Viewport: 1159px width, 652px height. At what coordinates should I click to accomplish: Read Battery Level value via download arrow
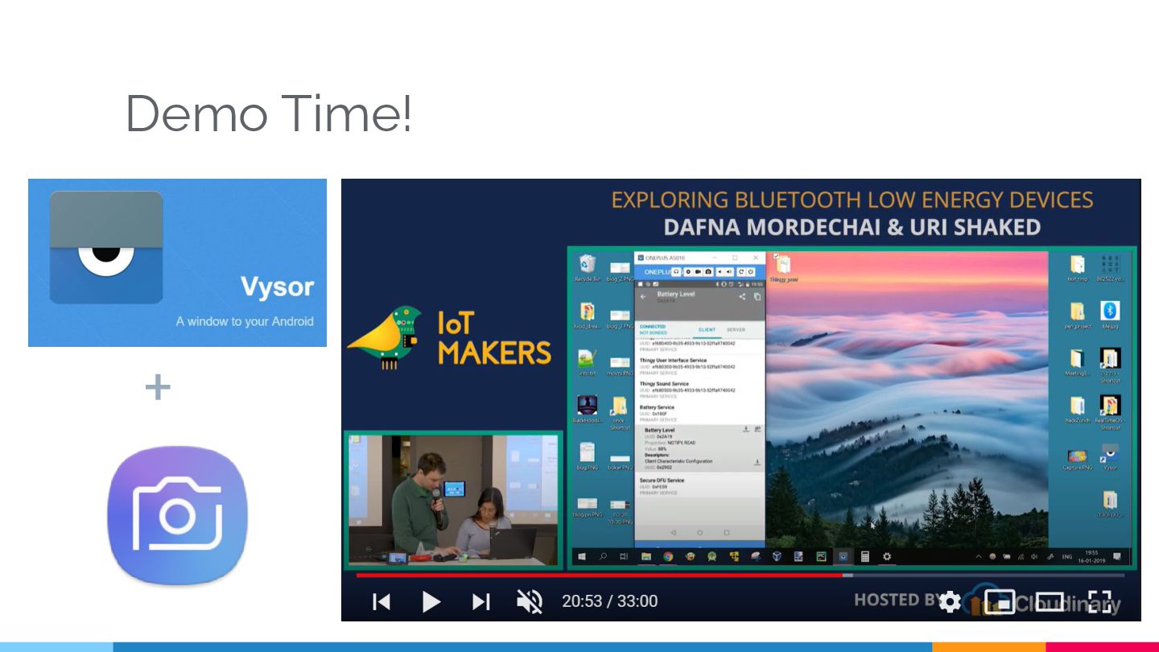pos(746,429)
